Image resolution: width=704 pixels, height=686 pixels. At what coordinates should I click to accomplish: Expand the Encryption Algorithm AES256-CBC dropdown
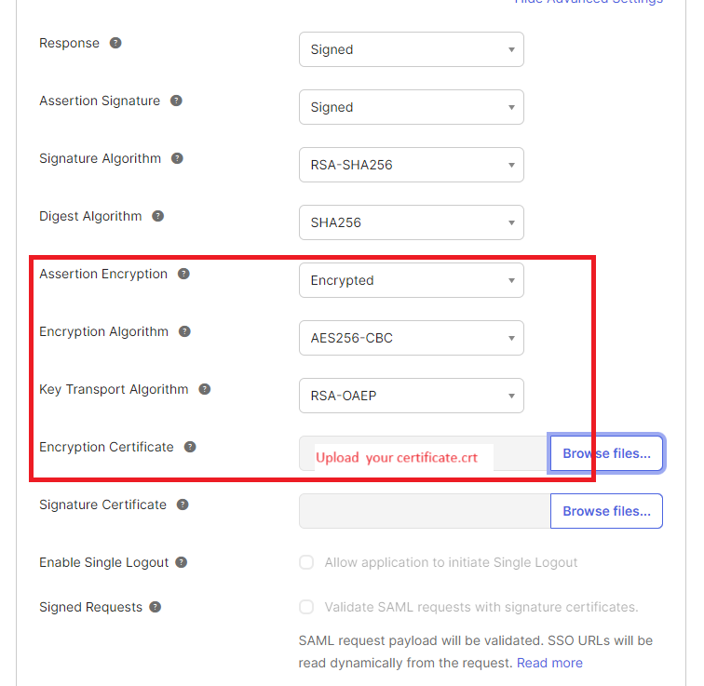[411, 338]
